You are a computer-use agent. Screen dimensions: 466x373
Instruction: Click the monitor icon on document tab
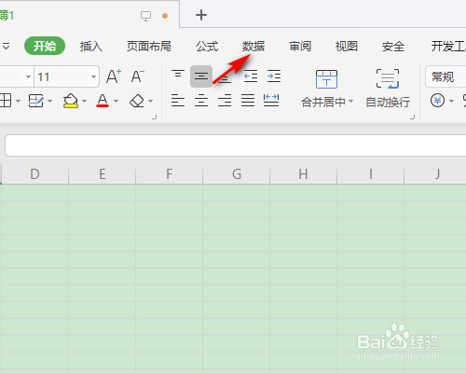click(x=145, y=16)
